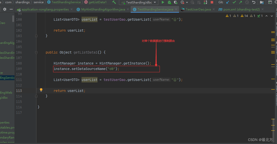Stop the running process
The height and width of the screenshot is (144, 277).
coord(212,2)
